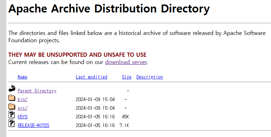
Task: Click the unknown-file icon beside KEYS
Action: 11,115
